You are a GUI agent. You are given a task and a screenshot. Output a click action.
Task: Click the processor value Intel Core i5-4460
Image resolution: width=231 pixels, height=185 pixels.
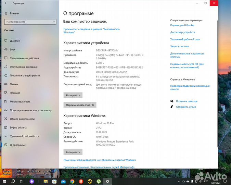120,57
